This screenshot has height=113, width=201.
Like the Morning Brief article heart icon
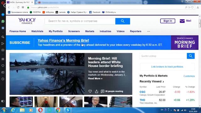(90, 91)
